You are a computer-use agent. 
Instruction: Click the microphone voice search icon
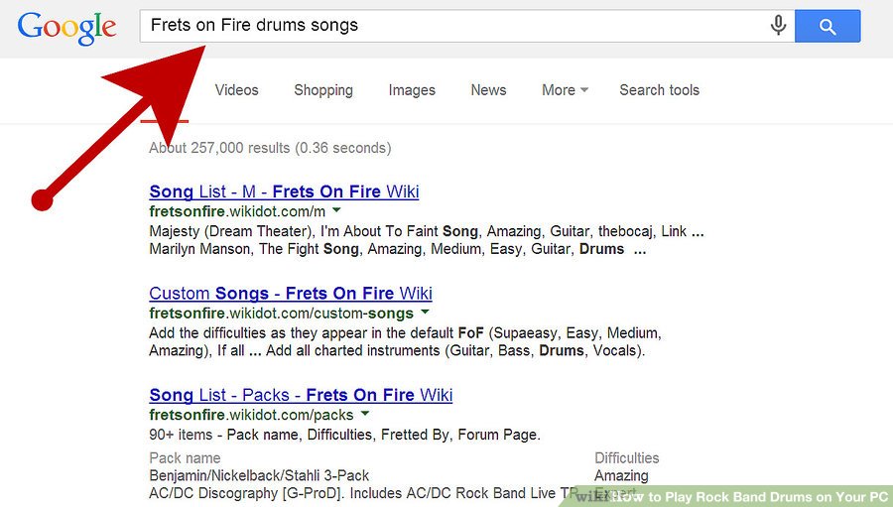pyautogui.click(x=779, y=26)
